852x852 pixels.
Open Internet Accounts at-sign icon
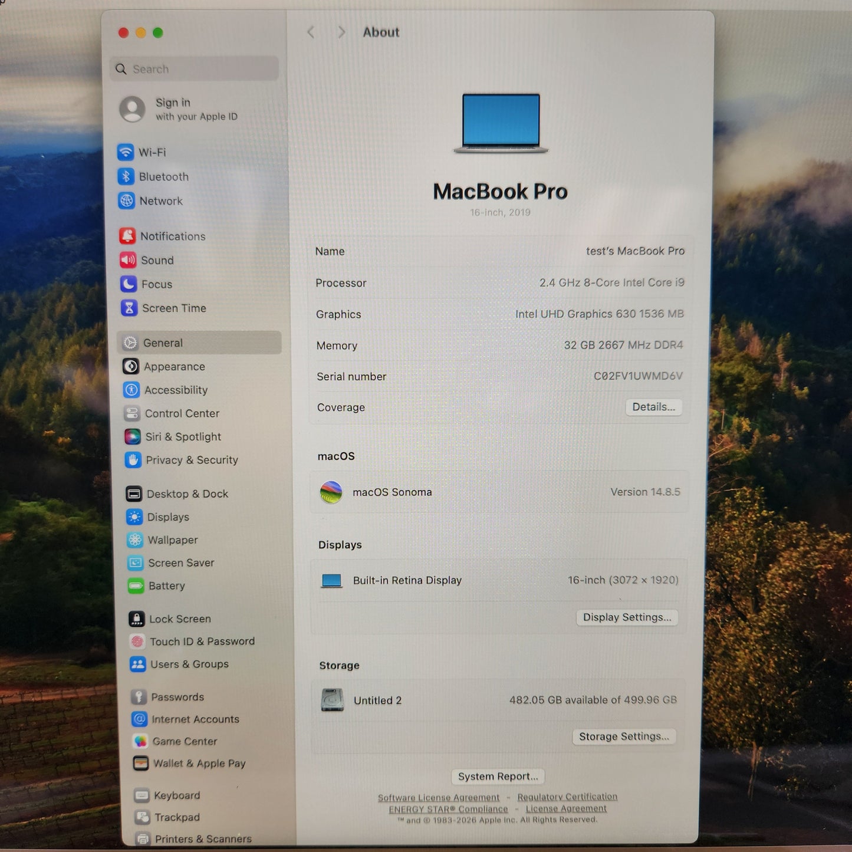(x=140, y=719)
